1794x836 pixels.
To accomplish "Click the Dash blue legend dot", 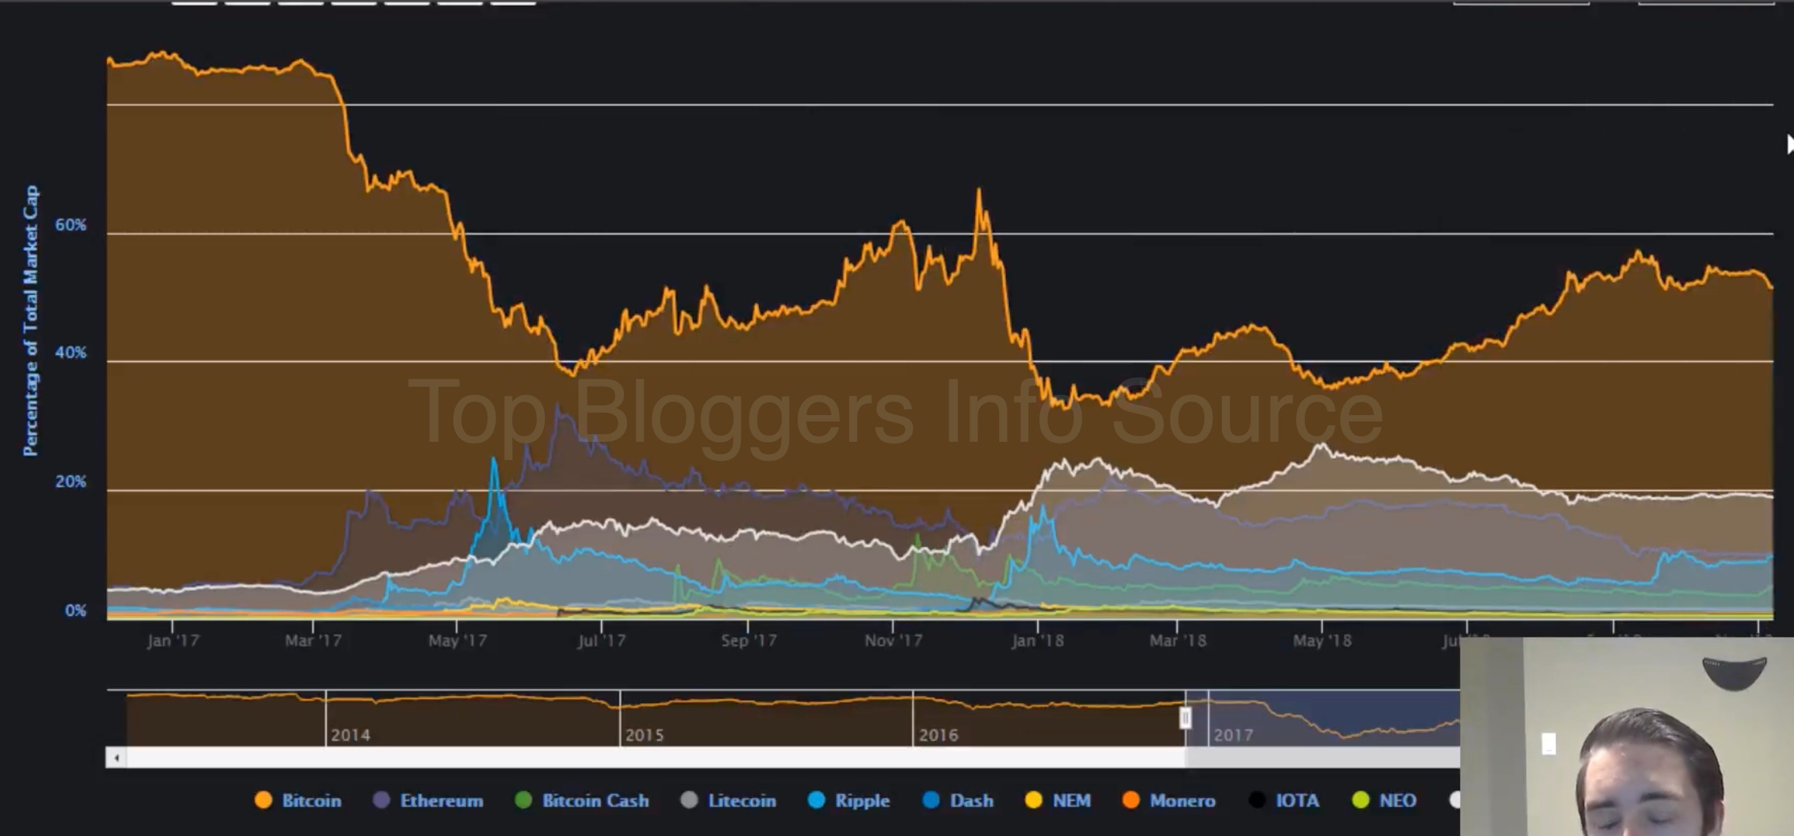I will pyautogui.click(x=931, y=801).
